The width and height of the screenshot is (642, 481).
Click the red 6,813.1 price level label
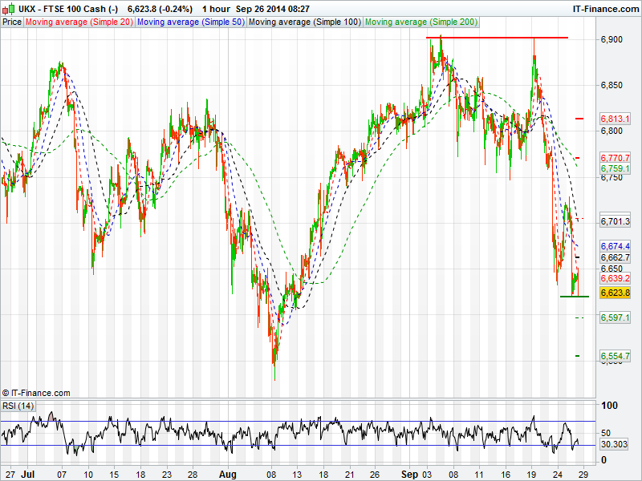click(616, 119)
